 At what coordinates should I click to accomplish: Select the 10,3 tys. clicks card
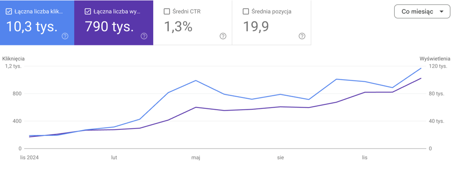tap(37, 23)
